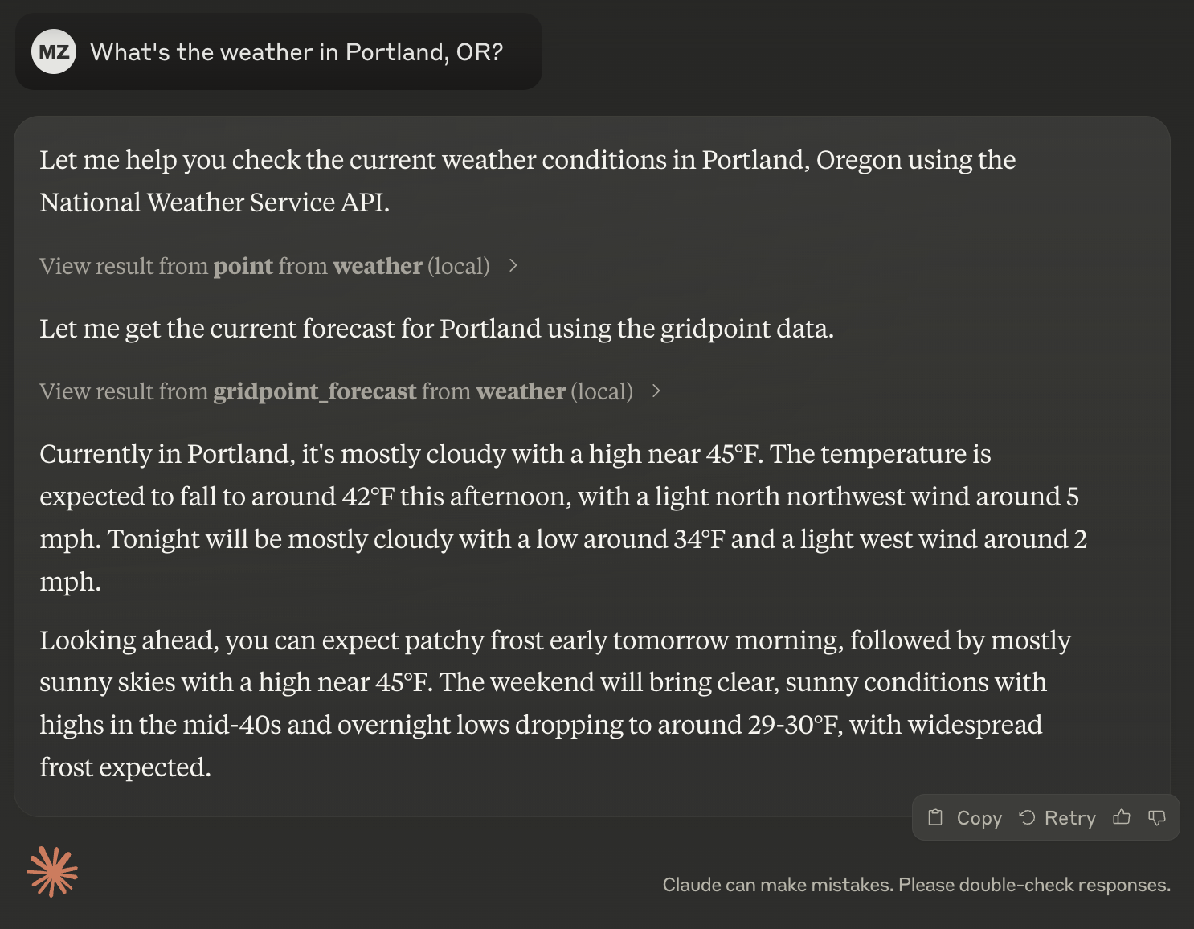1194x929 pixels.
Task: Click the "Looking ahead" weekend forecast paragraph
Action: click(554, 703)
